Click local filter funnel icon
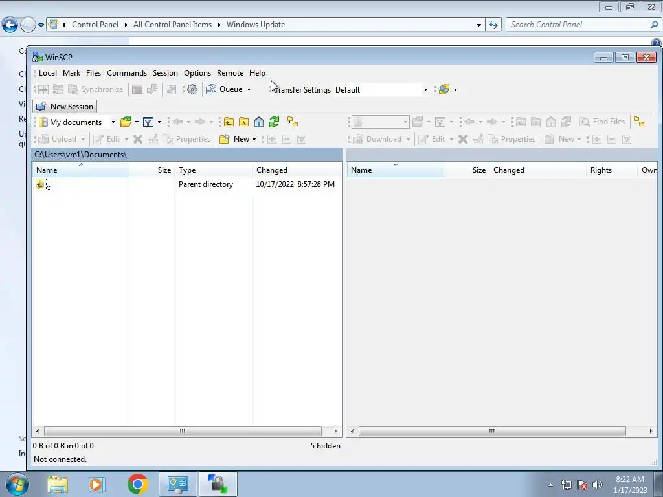 coord(148,122)
